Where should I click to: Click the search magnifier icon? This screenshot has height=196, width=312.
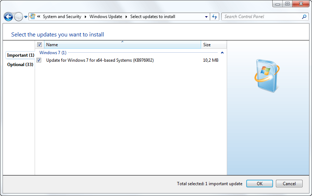tap(304, 17)
